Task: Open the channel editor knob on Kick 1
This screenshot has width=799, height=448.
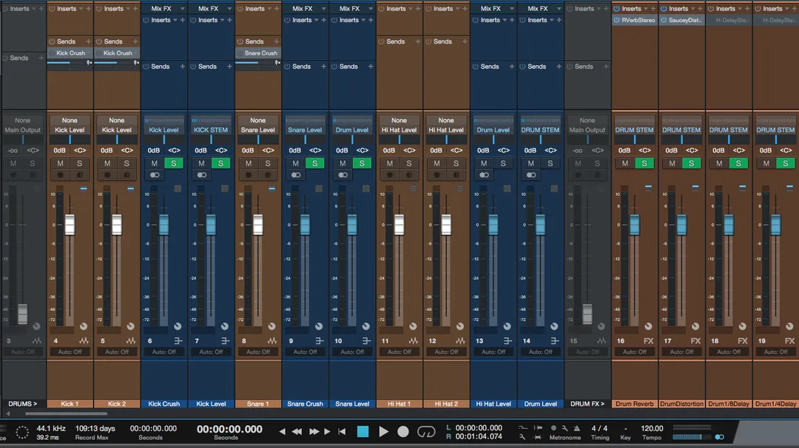Action: pos(84,326)
